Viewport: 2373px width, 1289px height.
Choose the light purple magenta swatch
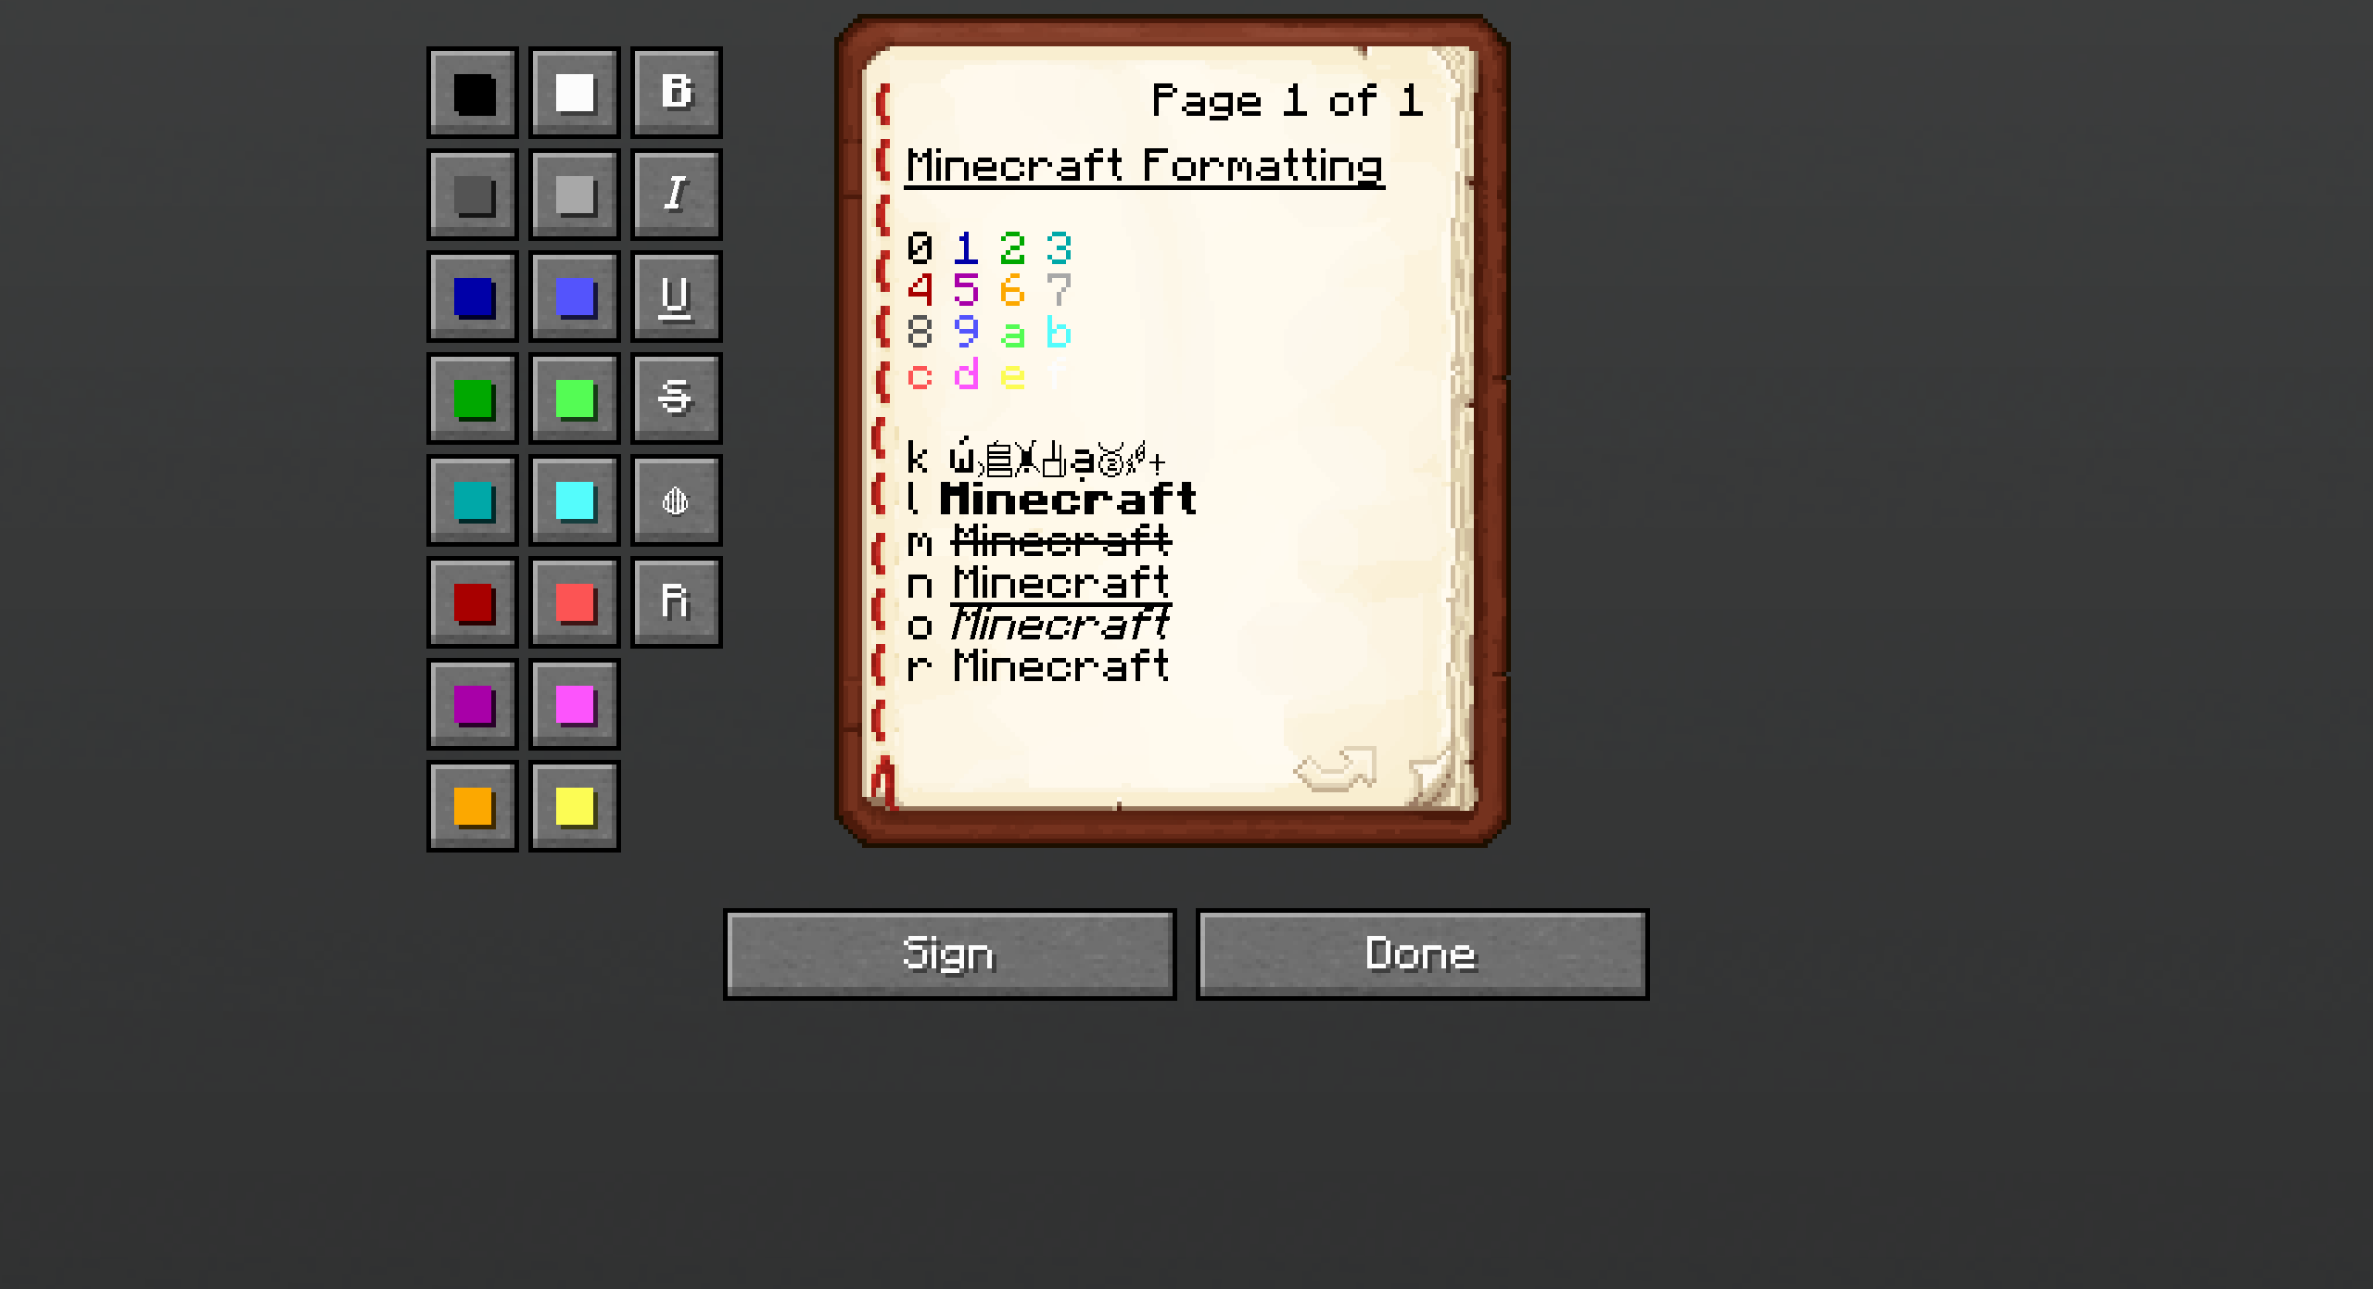[x=575, y=704]
